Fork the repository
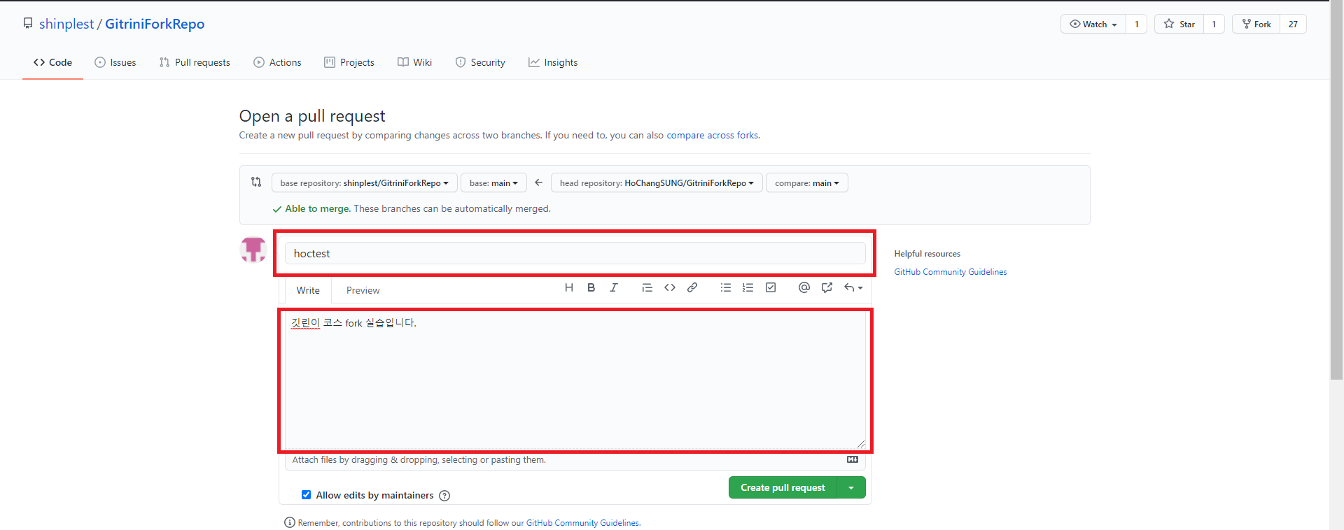This screenshot has width=1344, height=530. tap(1256, 24)
